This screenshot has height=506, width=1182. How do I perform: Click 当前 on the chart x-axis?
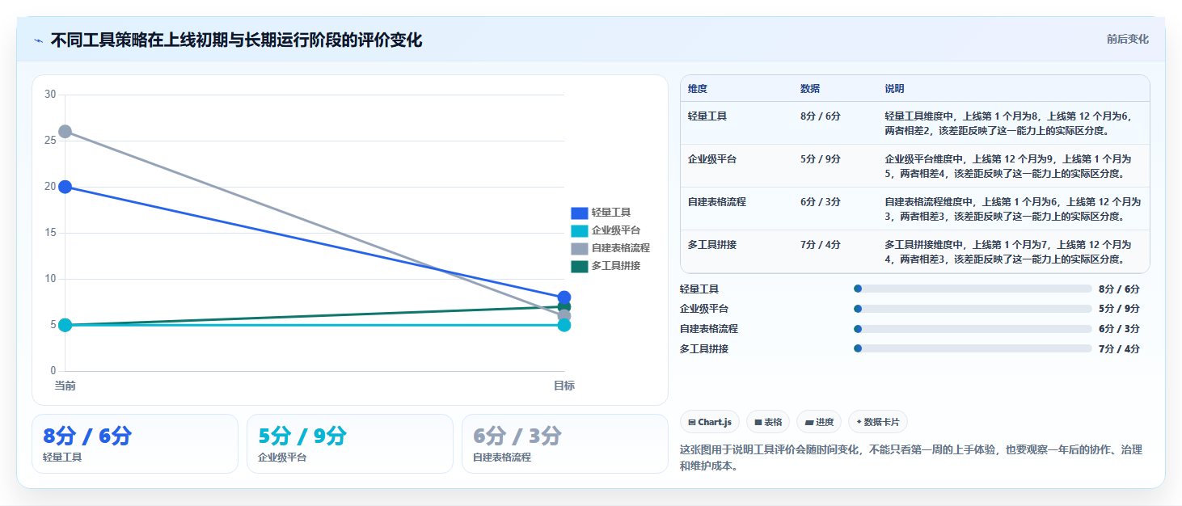pyautogui.click(x=65, y=386)
